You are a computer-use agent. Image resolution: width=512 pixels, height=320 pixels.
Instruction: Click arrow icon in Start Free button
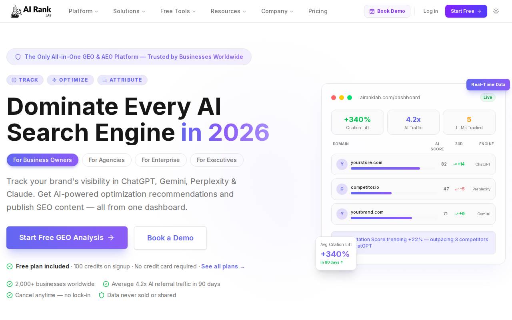pos(479,11)
